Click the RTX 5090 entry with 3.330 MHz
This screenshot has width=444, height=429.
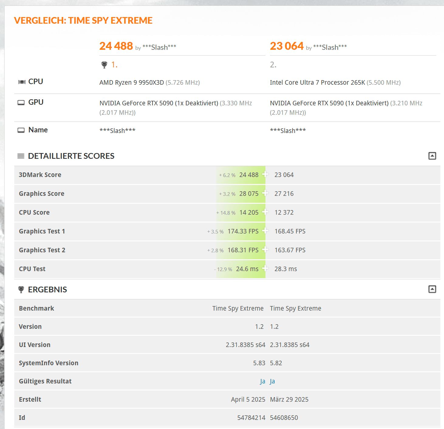point(176,108)
